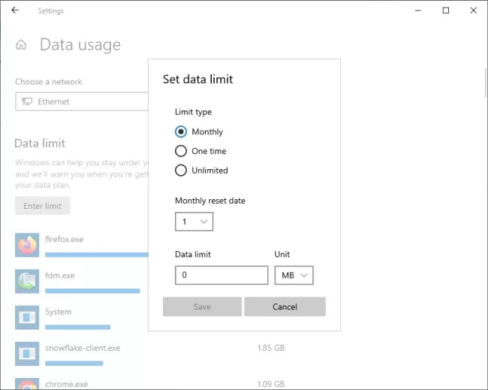The height and width of the screenshot is (390, 488).
Task: Go back with the Settings back arrow
Action: pyautogui.click(x=15, y=11)
